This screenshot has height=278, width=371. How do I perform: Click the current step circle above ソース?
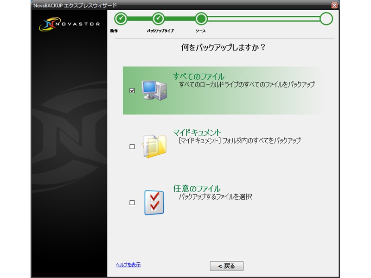[201, 19]
